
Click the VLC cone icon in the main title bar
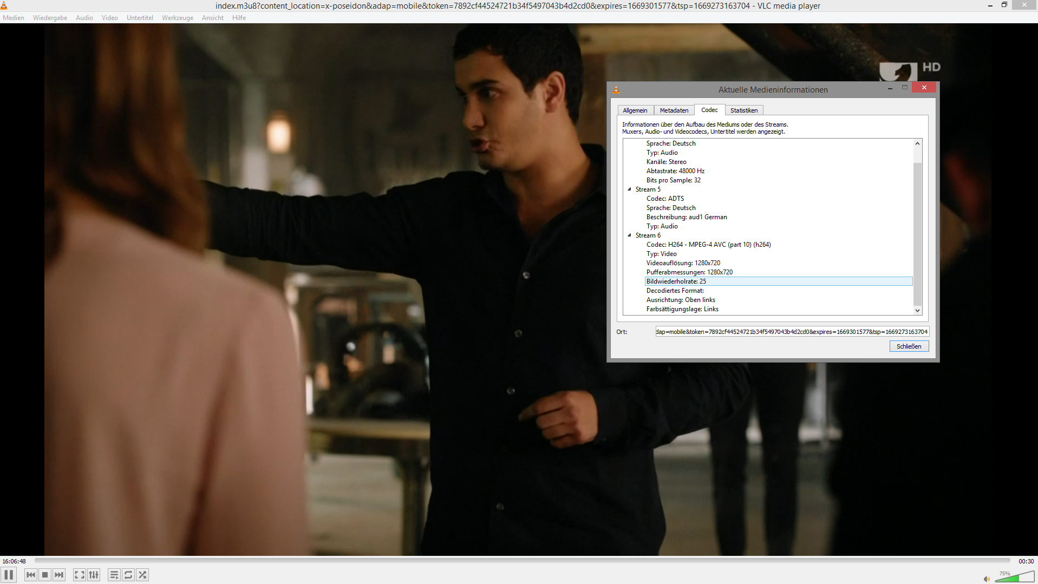pos(4,5)
